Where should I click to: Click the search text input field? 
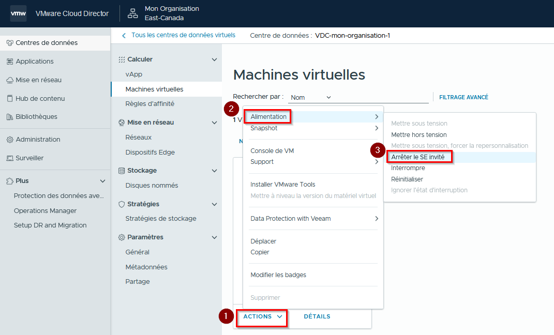tap(382, 97)
